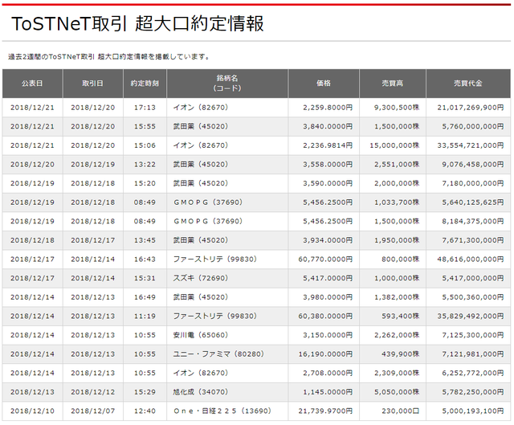Click the amount 8,184,375,000円
Viewport: 514px width, 425px height.
click(473, 222)
